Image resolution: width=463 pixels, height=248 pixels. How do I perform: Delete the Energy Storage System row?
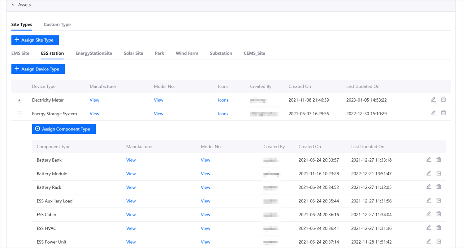443,113
